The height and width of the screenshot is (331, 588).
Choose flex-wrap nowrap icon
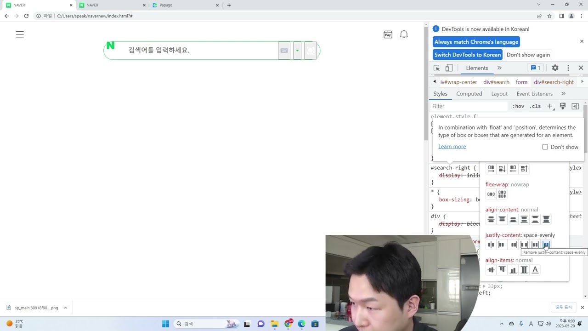click(491, 194)
